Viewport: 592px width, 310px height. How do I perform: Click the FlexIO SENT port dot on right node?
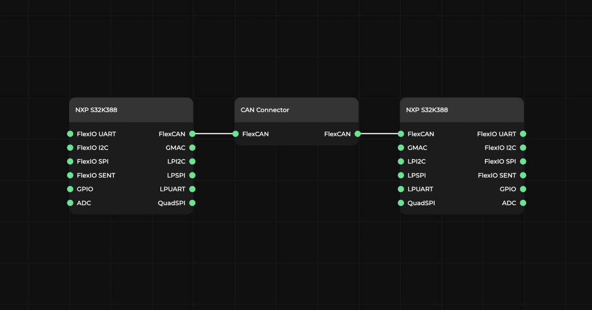pos(523,175)
